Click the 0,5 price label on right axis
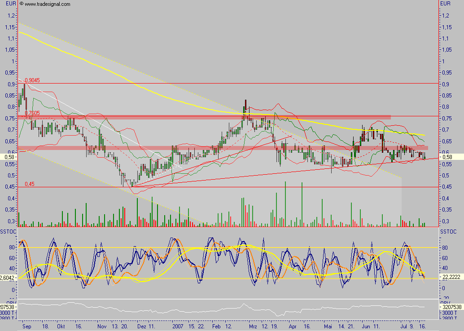 click(x=446, y=175)
